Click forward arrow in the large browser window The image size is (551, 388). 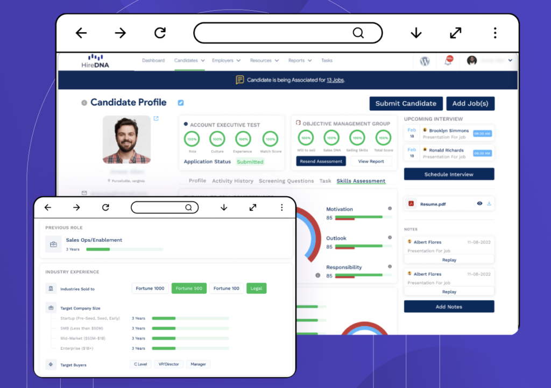point(120,33)
